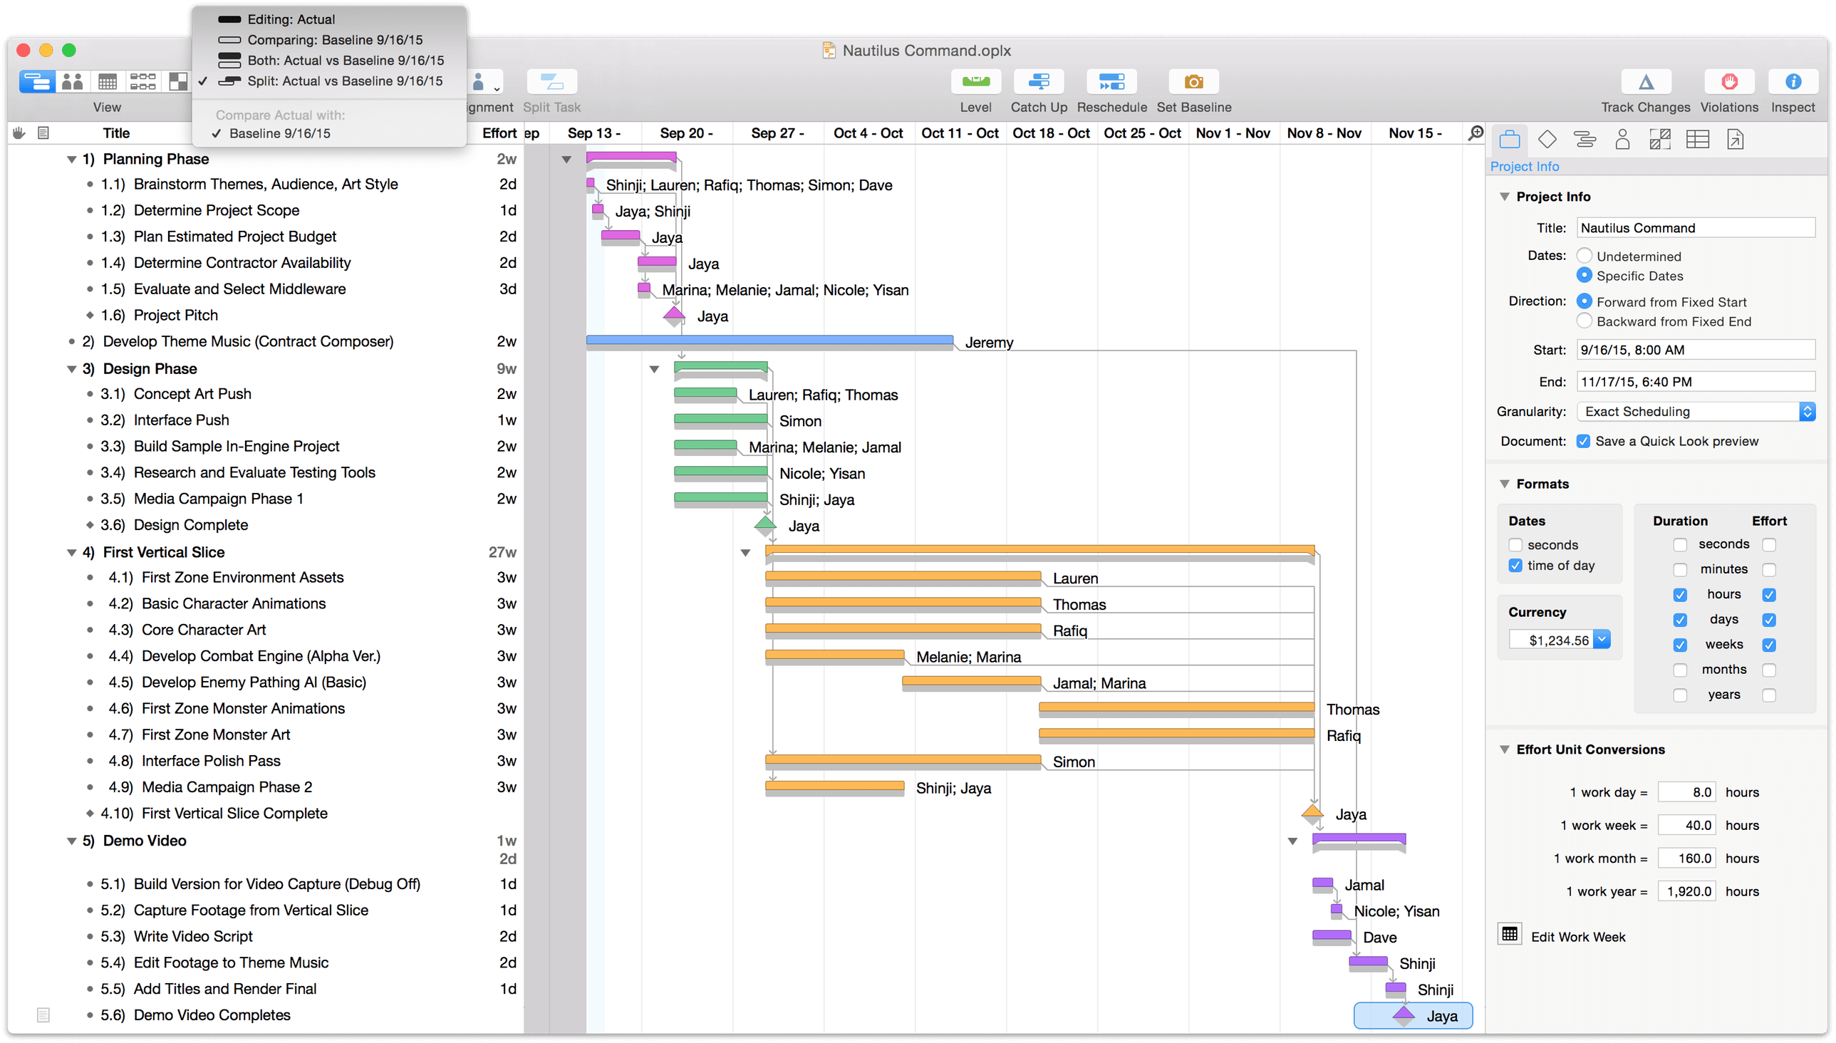Open the Styles inspector tab icon
Screen dimensions: 1836x1043
tap(1660, 139)
